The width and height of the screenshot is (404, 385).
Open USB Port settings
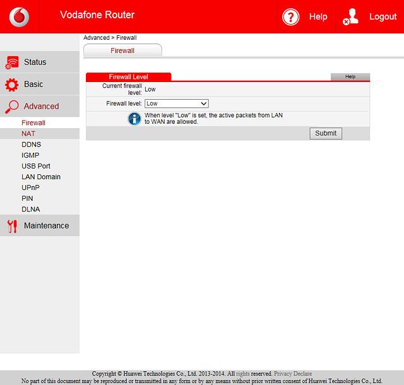(x=35, y=166)
